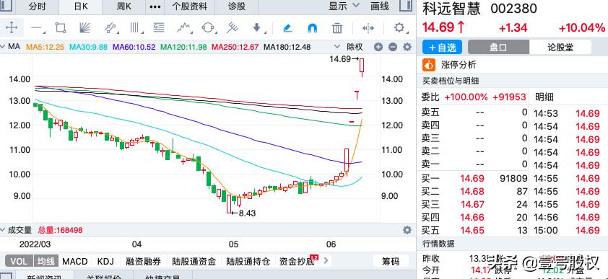The image size is (608, 279).
Task: Click the trash can delete drawings icon
Action: [x=337, y=28]
